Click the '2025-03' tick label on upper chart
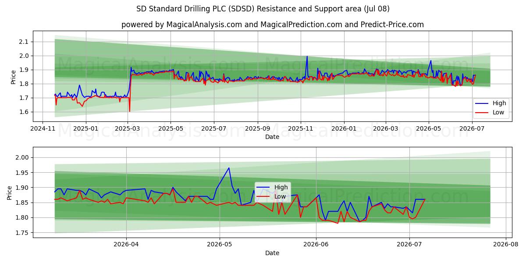 pyautogui.click(x=128, y=129)
